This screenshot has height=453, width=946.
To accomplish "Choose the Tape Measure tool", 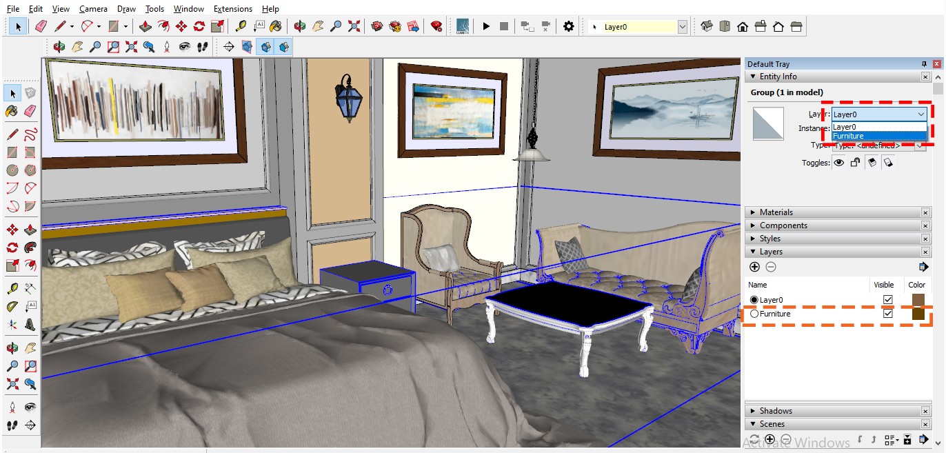I will (x=240, y=26).
